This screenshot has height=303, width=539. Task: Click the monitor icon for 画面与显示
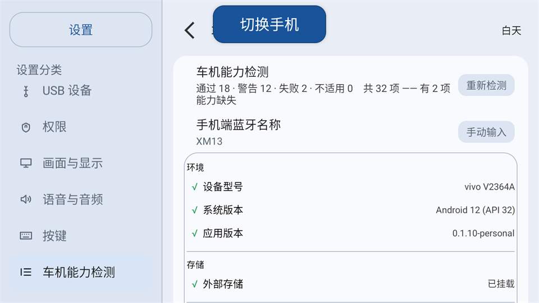[26, 163]
